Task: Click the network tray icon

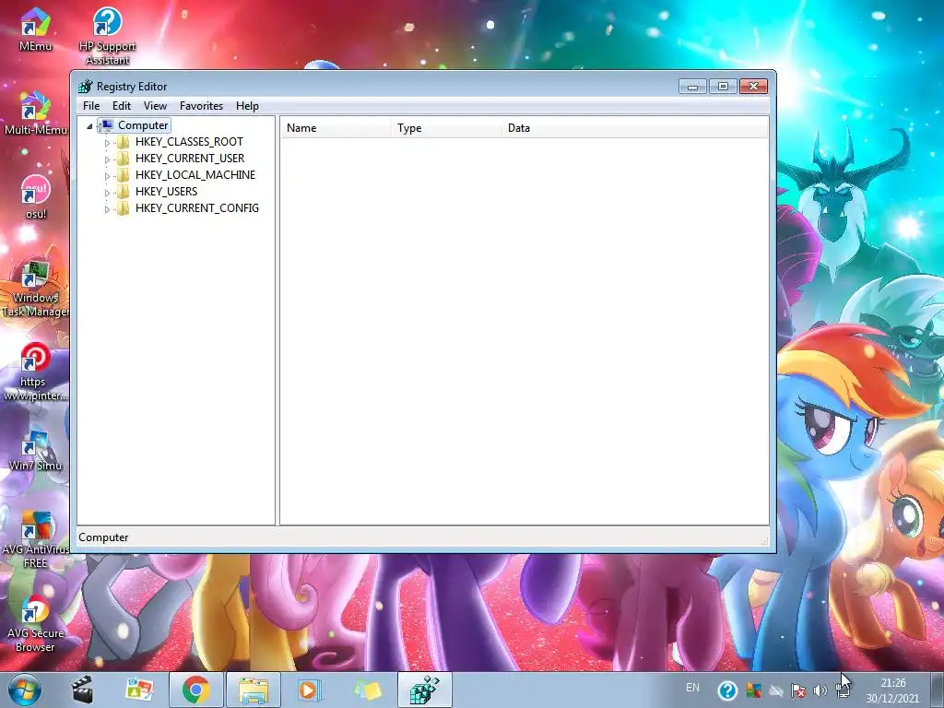Action: [x=843, y=690]
